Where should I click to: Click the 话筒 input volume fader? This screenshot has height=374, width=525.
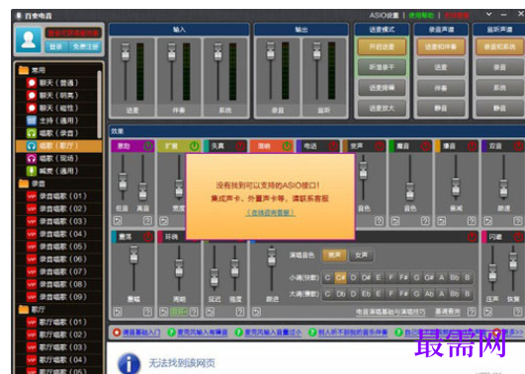coord(126,53)
